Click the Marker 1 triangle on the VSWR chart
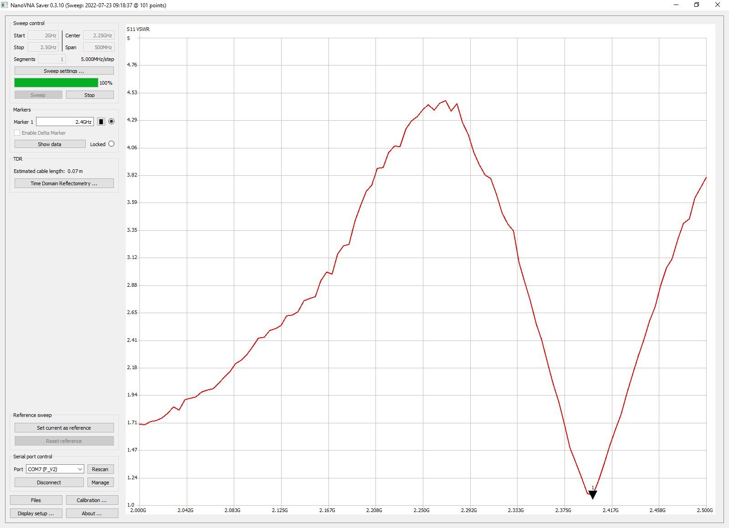The height and width of the screenshot is (528, 729). click(592, 495)
